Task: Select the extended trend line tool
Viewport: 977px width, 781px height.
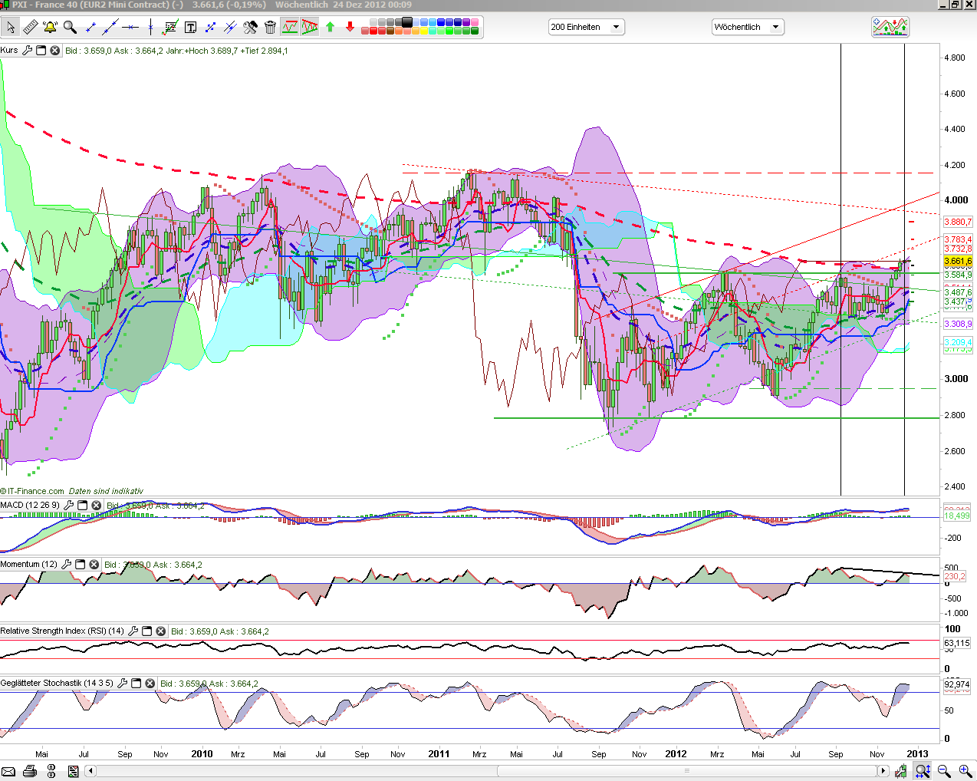Action: click(x=110, y=28)
